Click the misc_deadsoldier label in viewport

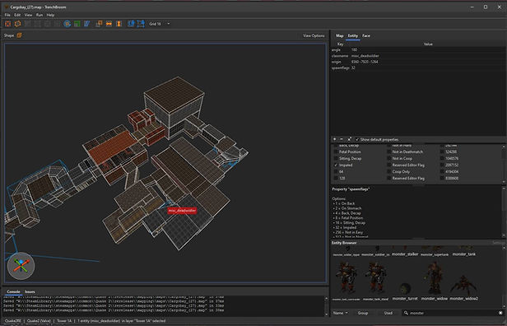point(182,211)
